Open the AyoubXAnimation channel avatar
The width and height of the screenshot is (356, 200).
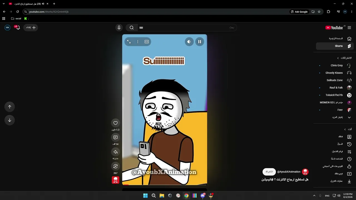[x=305, y=172]
